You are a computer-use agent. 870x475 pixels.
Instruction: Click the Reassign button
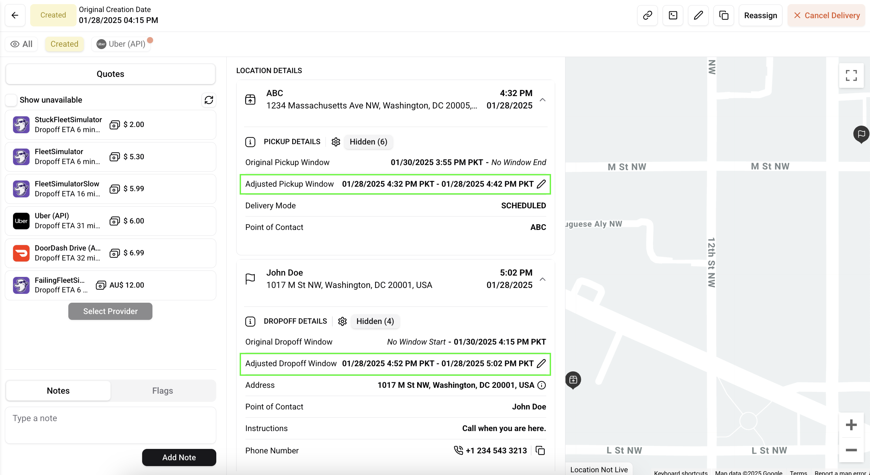[760, 15]
